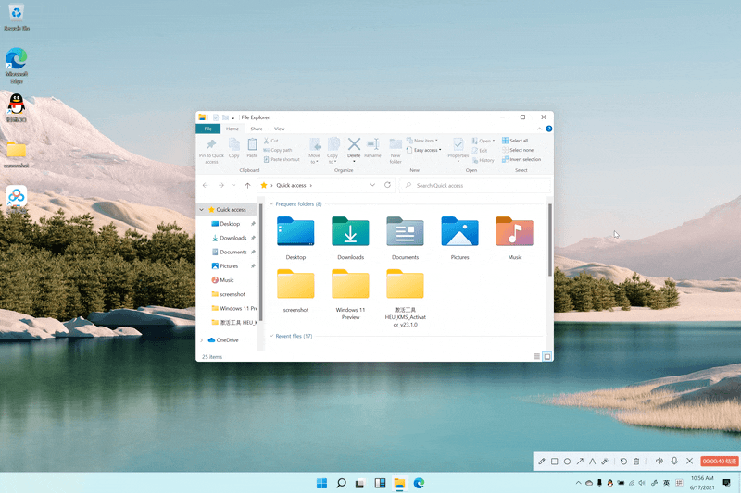Switch to large icons view in status bar
Image resolution: width=741 pixels, height=493 pixels.
click(x=547, y=357)
